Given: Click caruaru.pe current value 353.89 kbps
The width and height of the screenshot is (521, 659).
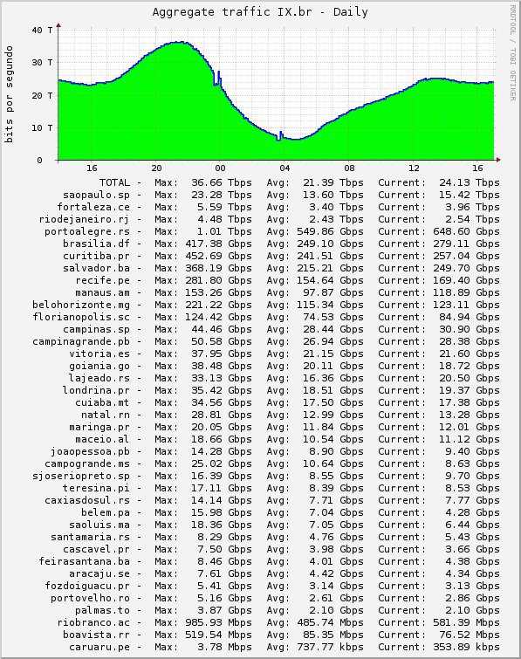Looking at the screenshot, I should pyautogui.click(x=466, y=647).
